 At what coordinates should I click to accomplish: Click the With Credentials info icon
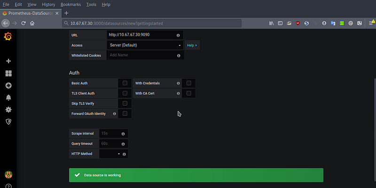178,83
